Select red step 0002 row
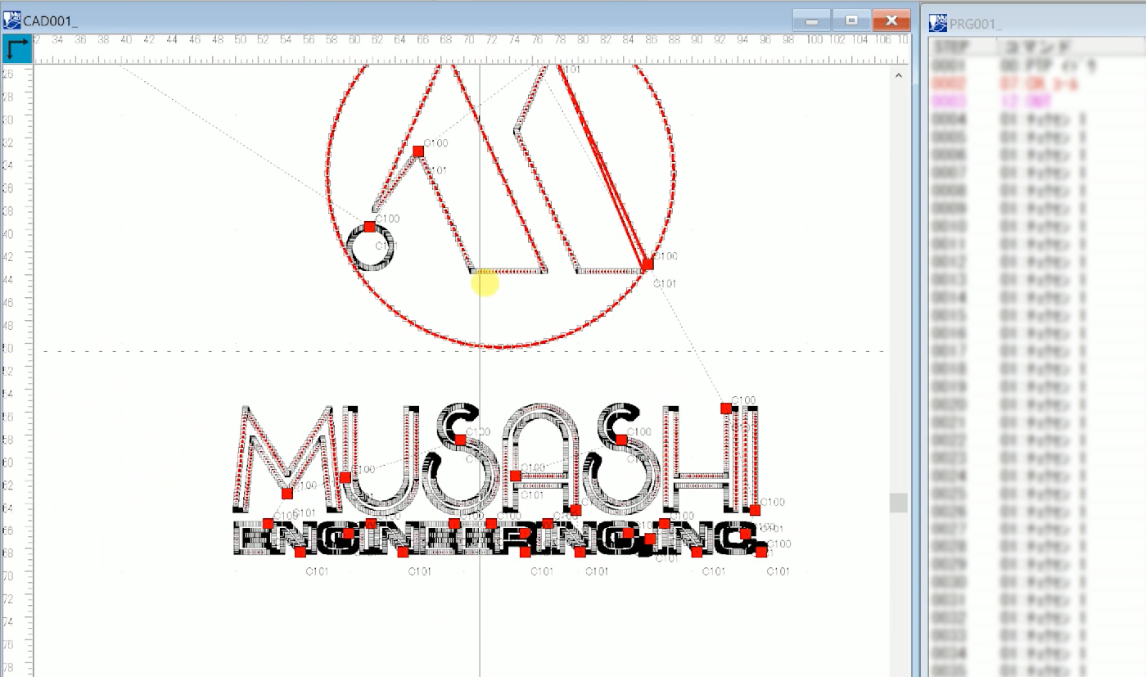Screen dimensions: 1146x677 point(1037,83)
